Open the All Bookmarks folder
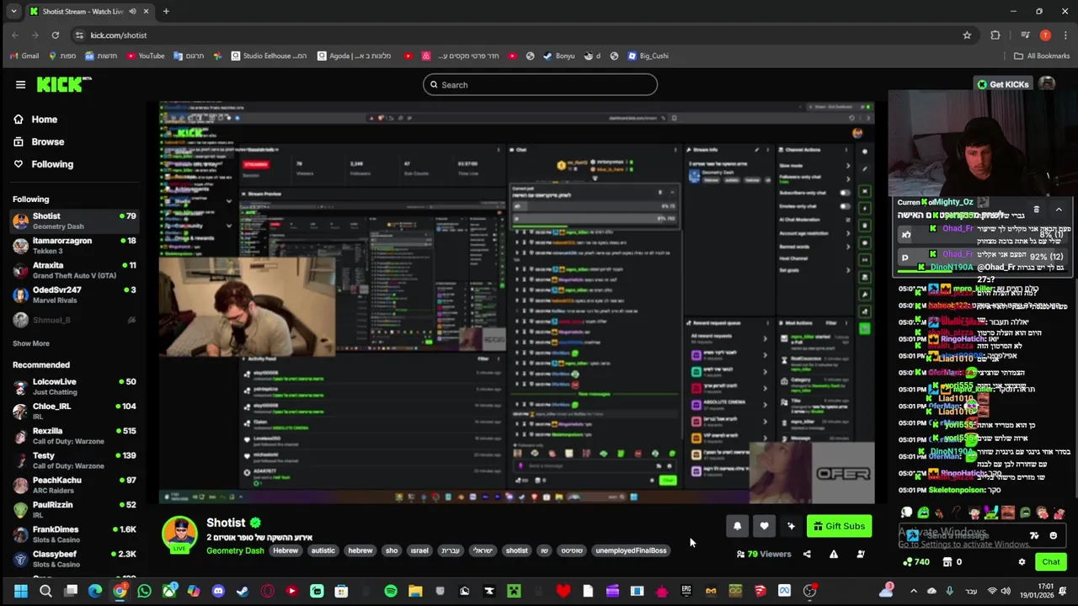The height and width of the screenshot is (606, 1078). [x=1042, y=56]
